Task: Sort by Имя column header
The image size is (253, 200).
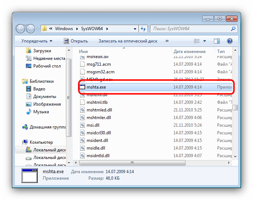Action: [83, 52]
